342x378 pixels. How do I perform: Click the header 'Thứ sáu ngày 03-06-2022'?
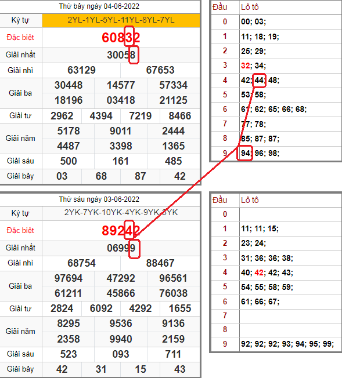point(99,199)
